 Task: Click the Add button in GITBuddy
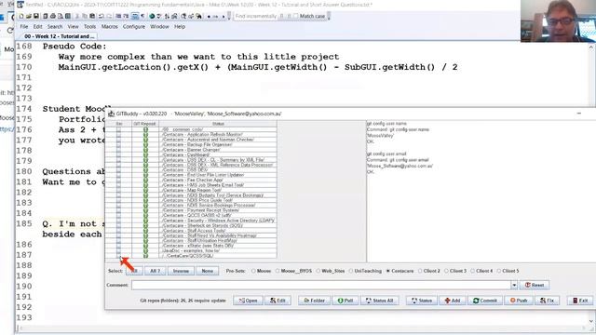pos(453,301)
